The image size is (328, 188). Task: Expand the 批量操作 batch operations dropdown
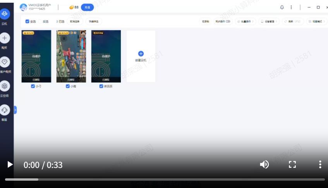[245, 22]
